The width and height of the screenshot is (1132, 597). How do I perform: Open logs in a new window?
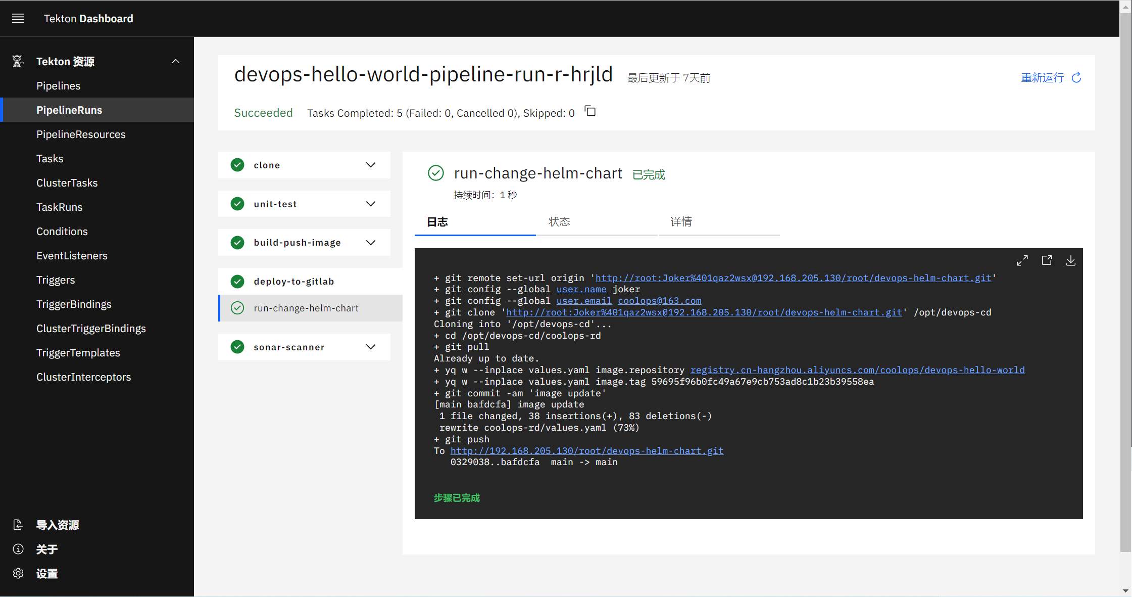coord(1047,260)
